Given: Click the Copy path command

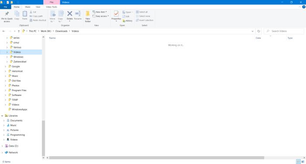Looking at the screenshot, I should click(36, 16).
